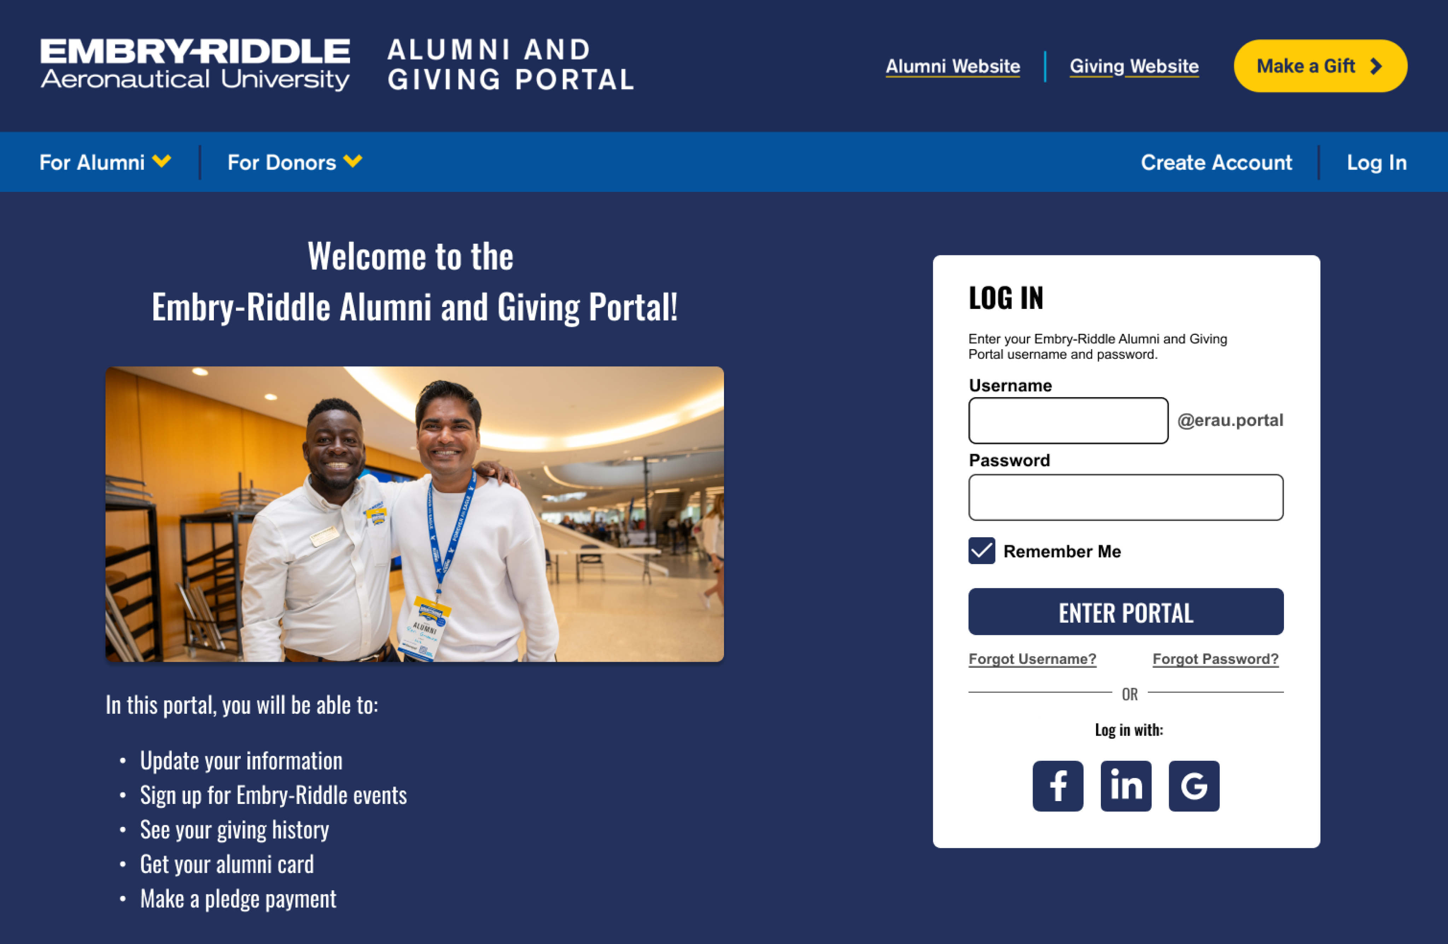Focus the Password input field
This screenshot has width=1448, height=944.
pos(1126,497)
